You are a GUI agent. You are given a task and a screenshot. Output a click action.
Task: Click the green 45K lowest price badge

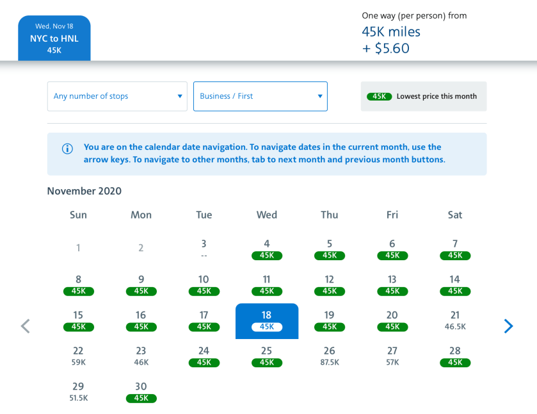pyautogui.click(x=379, y=96)
